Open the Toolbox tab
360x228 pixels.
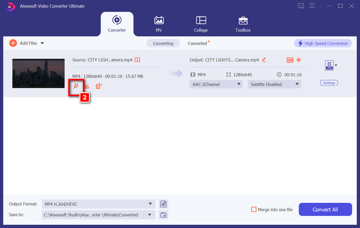(243, 24)
